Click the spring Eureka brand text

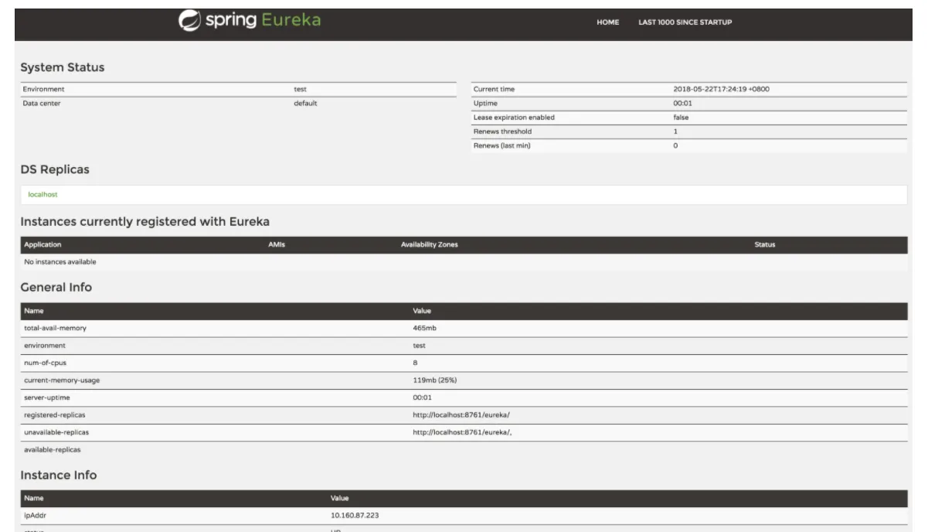[262, 19]
